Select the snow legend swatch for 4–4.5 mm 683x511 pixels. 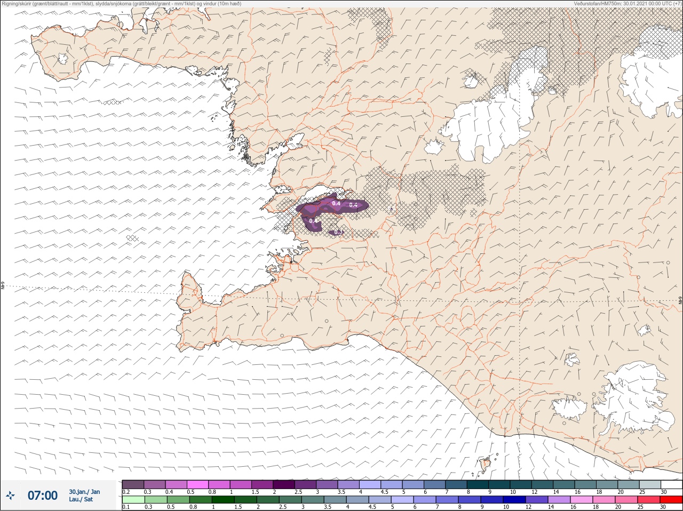[371, 484]
